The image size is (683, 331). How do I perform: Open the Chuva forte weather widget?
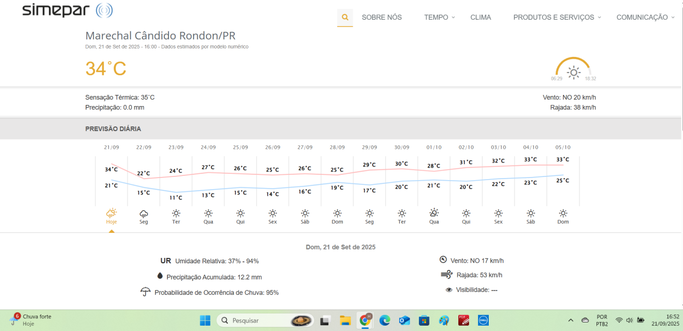pos(32,320)
